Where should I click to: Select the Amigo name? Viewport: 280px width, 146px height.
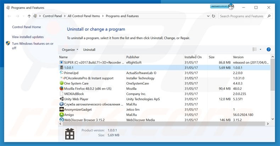point(69,115)
